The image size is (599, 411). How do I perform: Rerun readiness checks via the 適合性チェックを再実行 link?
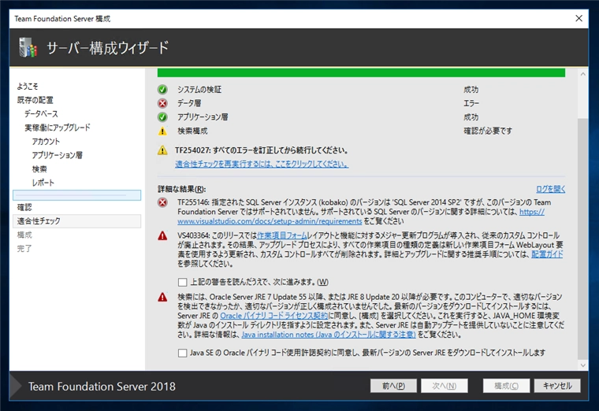[262, 164]
